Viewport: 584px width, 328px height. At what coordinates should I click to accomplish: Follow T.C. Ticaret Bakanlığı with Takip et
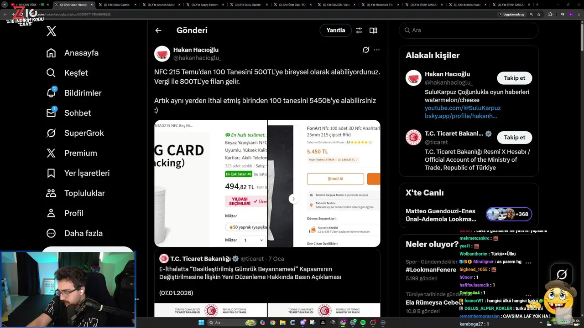pos(515,137)
